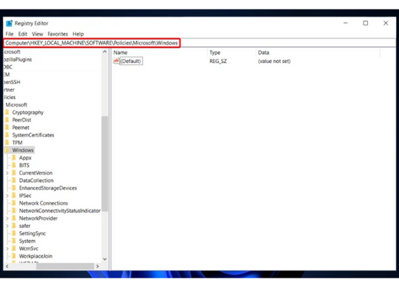Click the DataCollection folder icon
The width and height of the screenshot is (399, 290).
click(x=15, y=181)
